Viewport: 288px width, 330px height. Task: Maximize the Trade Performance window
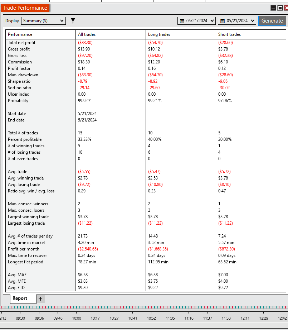tap(280, 8)
